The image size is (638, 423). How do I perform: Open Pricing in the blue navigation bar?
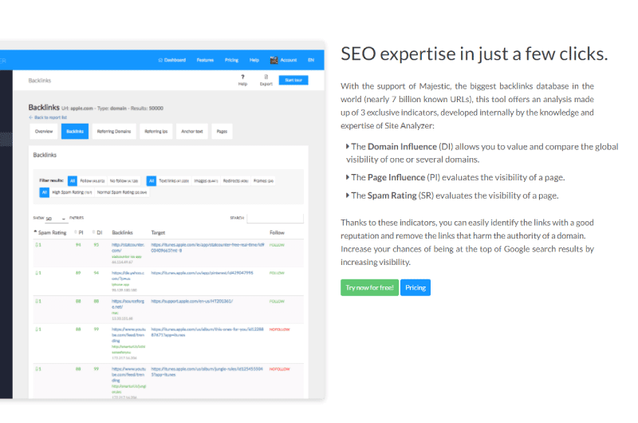(x=231, y=60)
